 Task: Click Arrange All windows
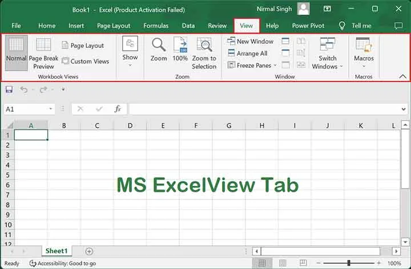(247, 54)
